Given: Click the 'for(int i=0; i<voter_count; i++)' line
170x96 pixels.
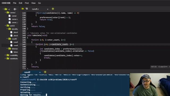Looking at the screenshot, I should [x=48, y=40].
